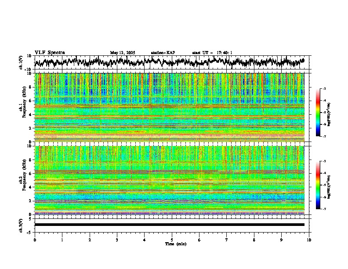Click the black ch.3 signal bar
The height and width of the screenshot is (269, 348).
coord(169,225)
